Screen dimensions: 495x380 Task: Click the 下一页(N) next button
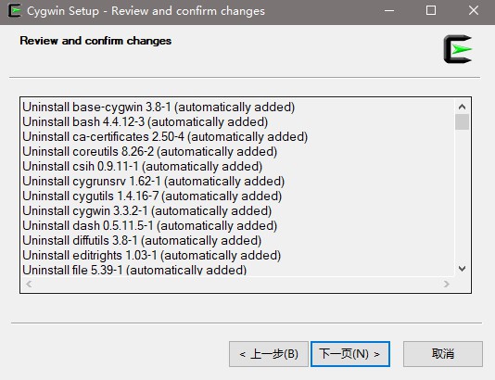click(350, 354)
